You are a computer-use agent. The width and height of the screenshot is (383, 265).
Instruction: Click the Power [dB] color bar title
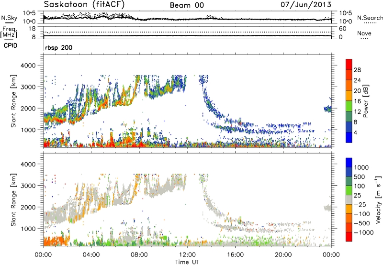365,101
